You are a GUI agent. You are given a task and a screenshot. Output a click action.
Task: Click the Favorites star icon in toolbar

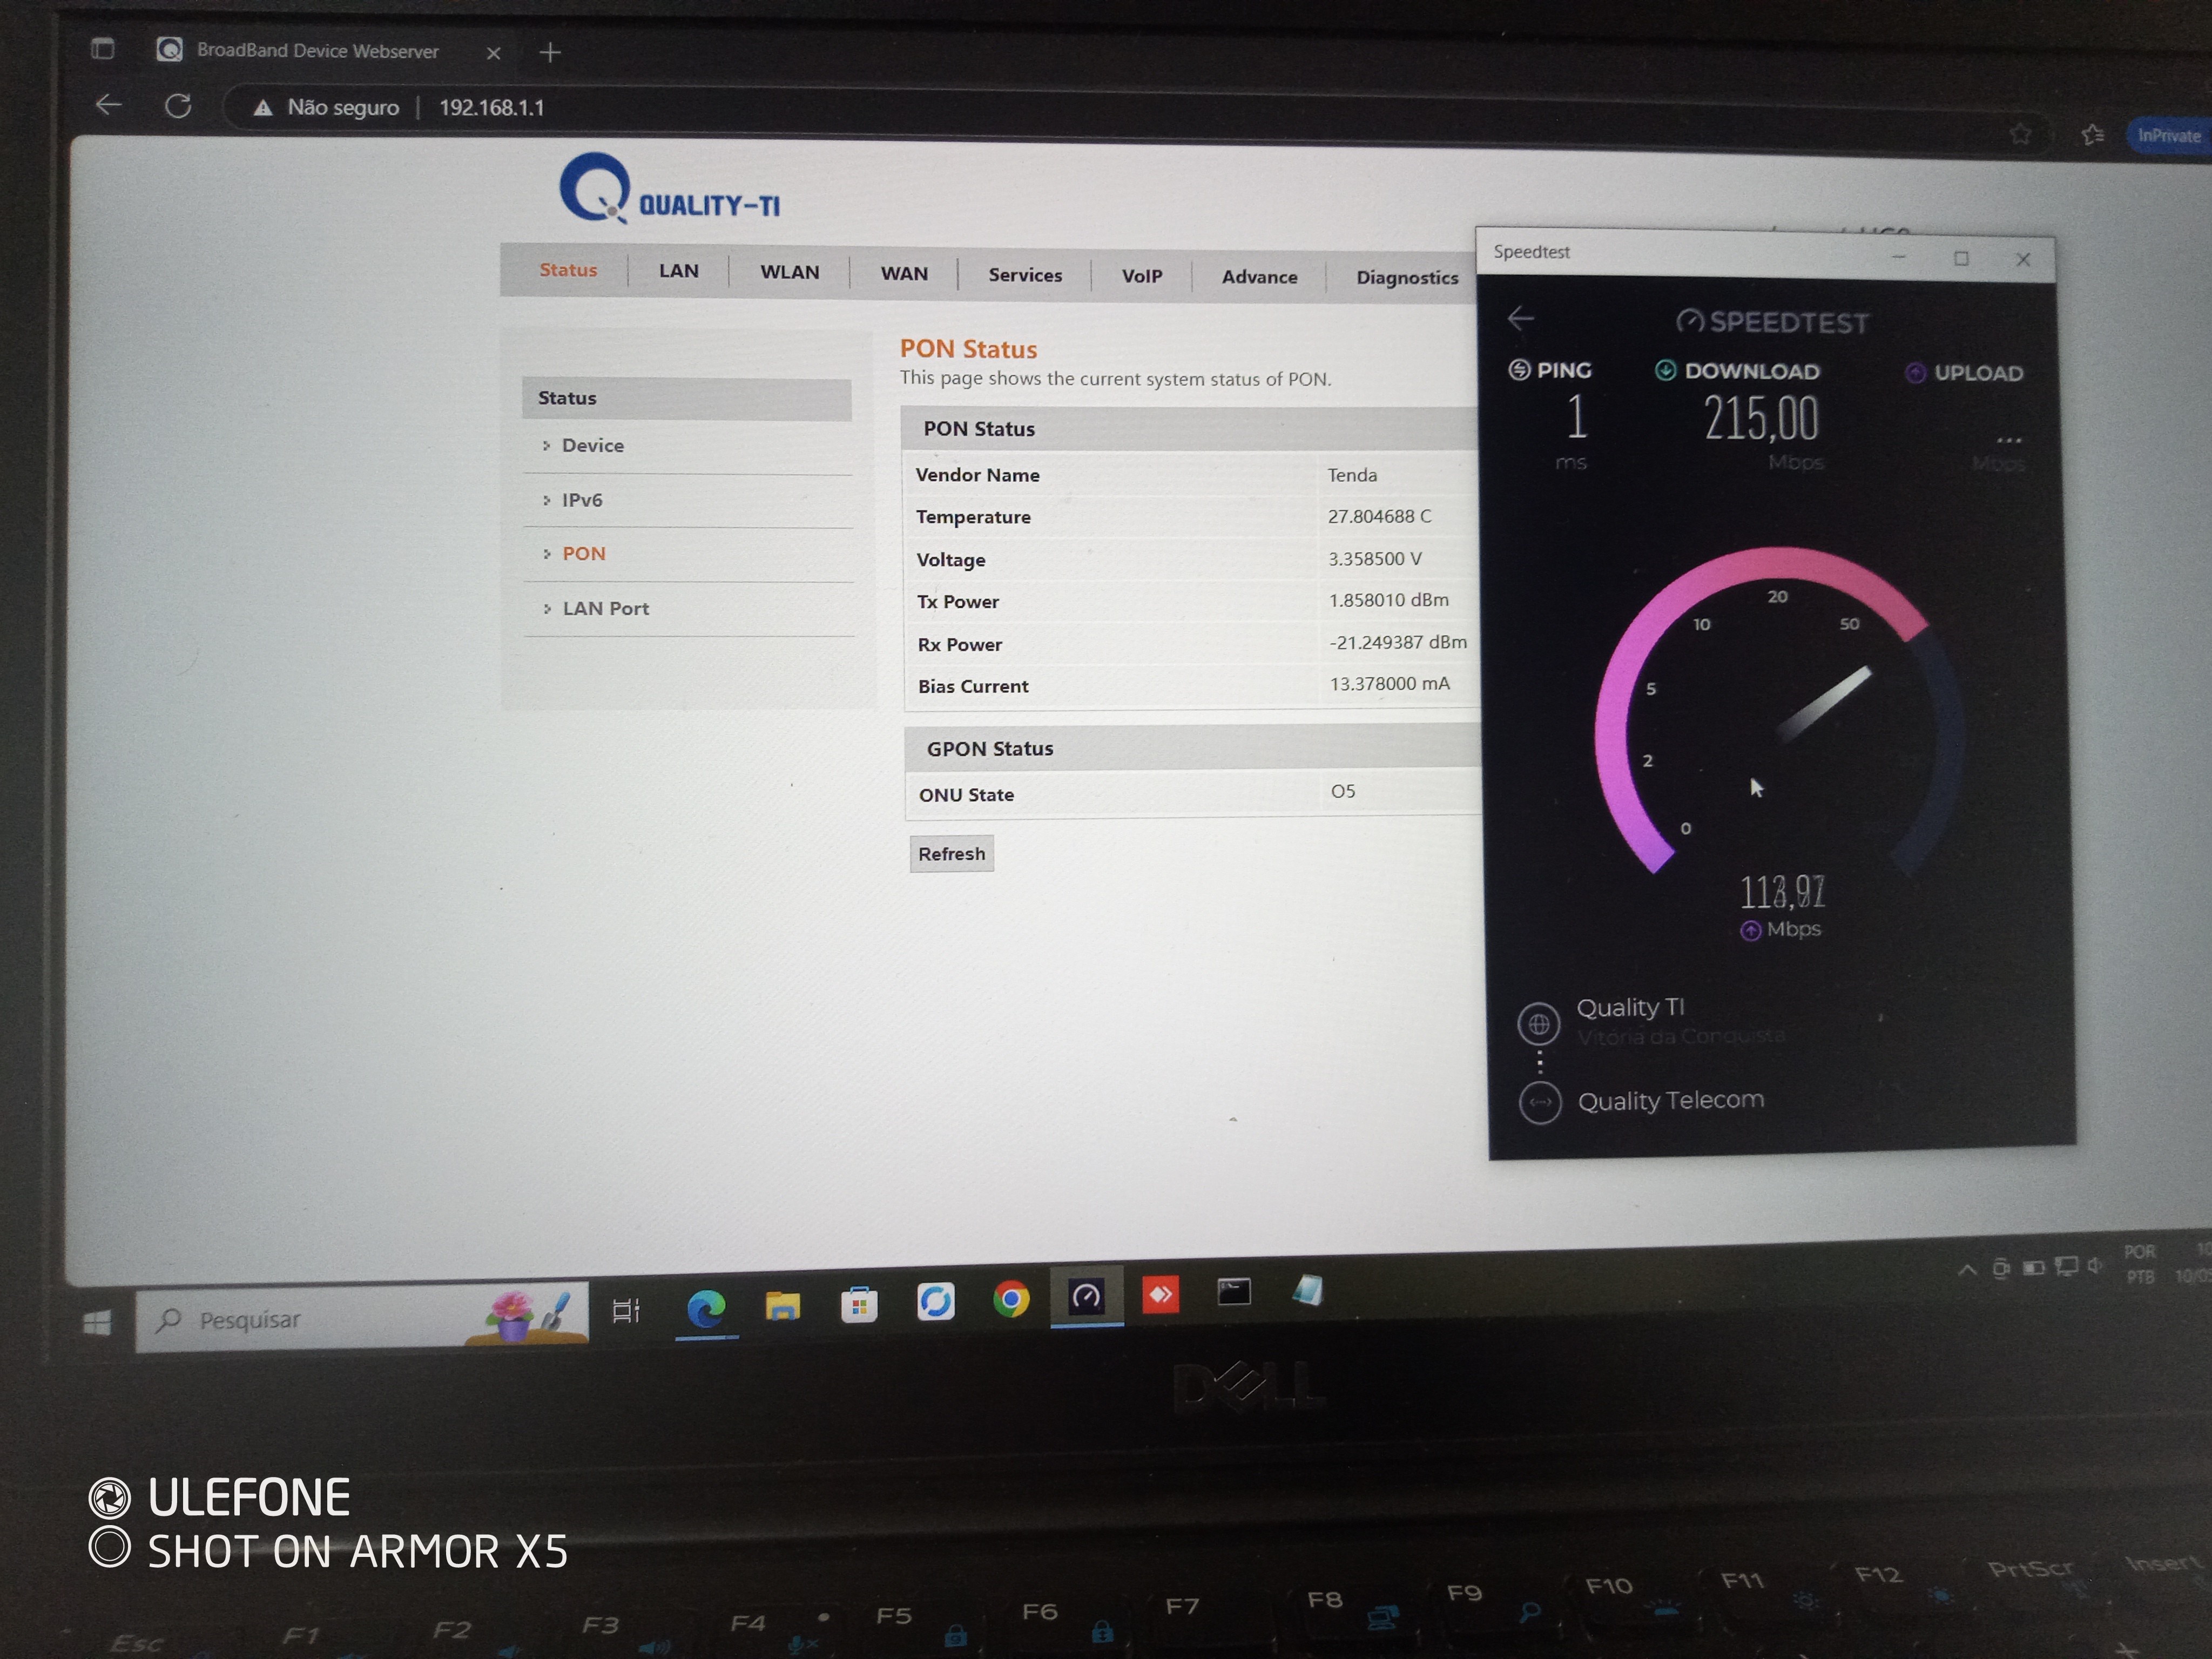click(x=2093, y=134)
